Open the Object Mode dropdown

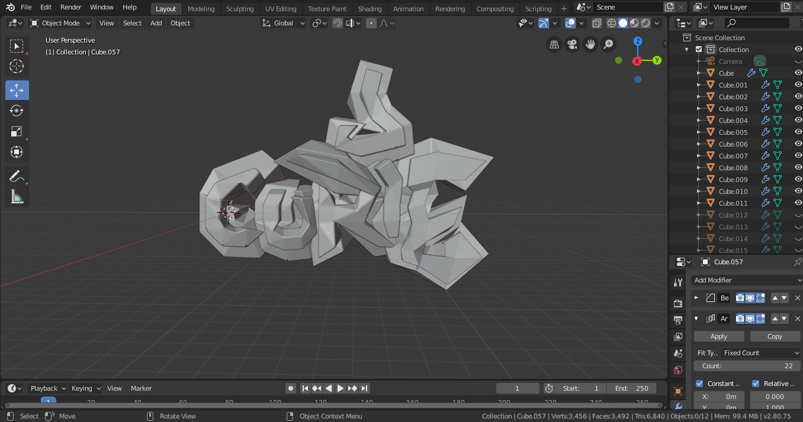coord(60,23)
